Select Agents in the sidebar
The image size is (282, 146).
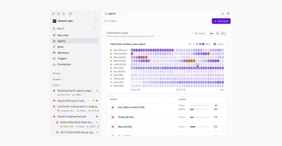click(75, 41)
